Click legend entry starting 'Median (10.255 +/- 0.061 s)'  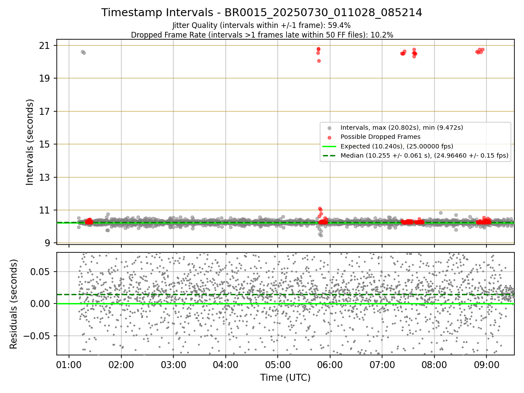(424, 155)
